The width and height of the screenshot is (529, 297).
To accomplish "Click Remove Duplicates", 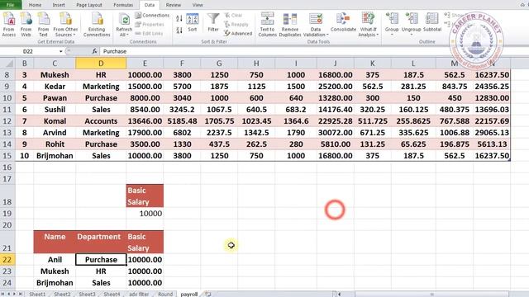I will pos(290,24).
